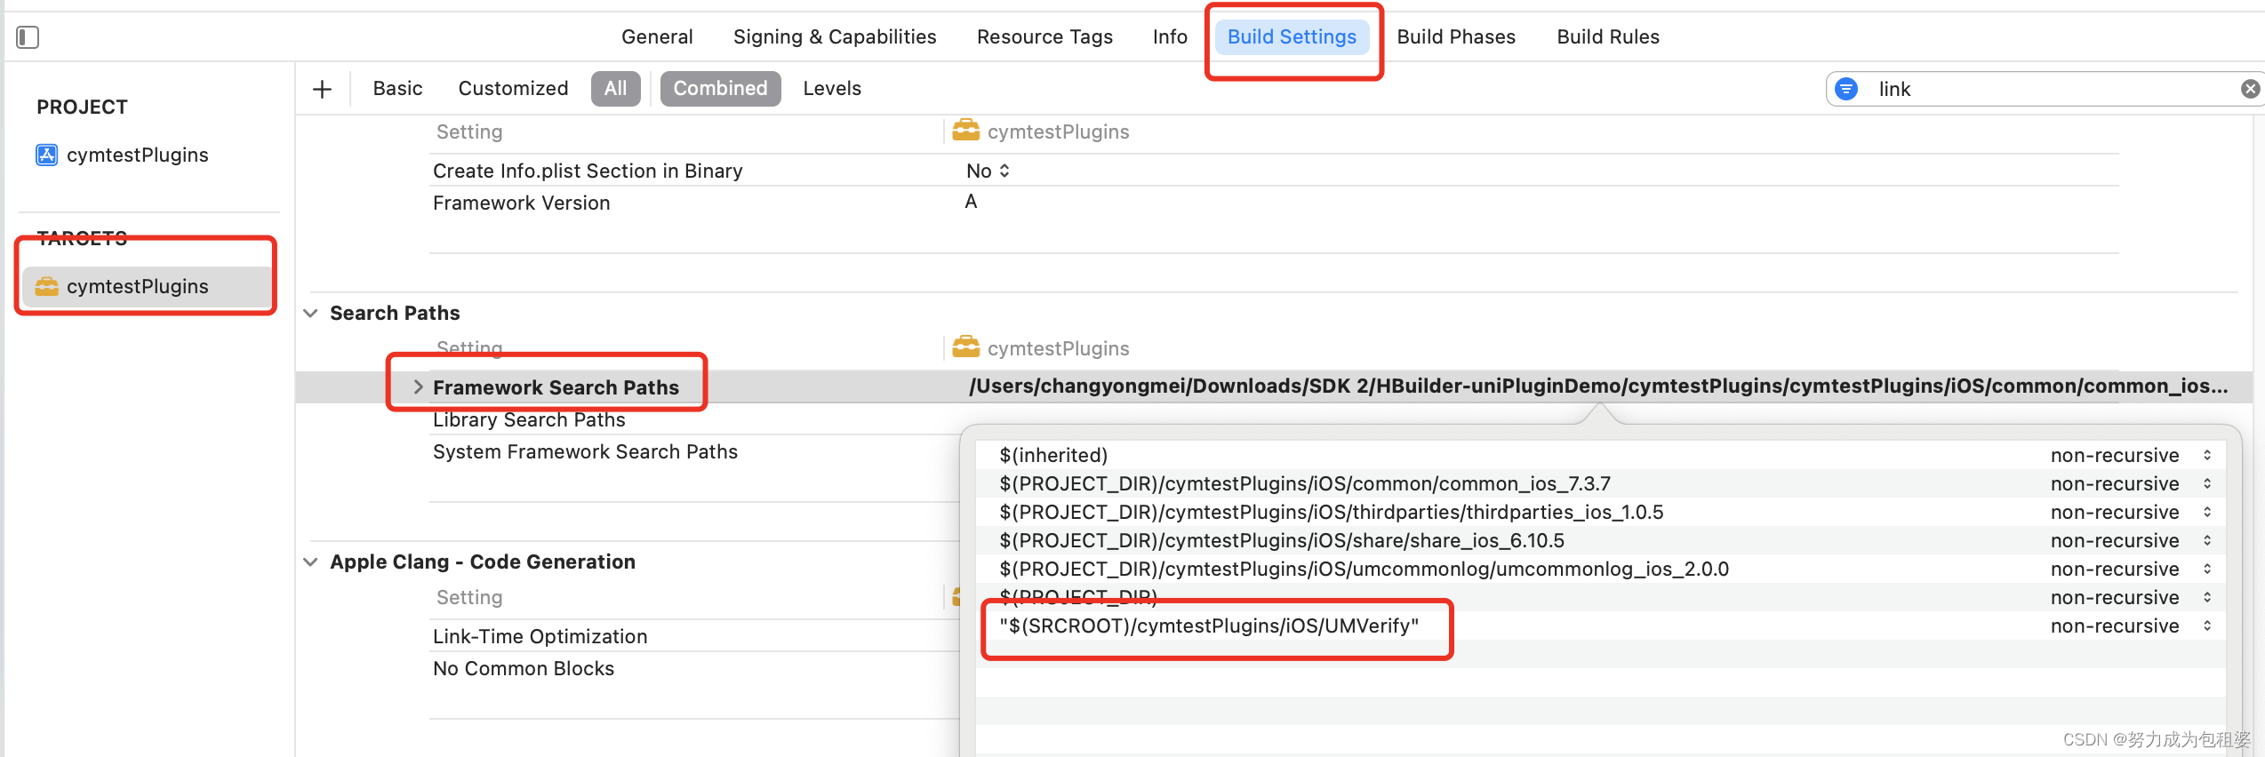Select the $(inherited) path entry

(x=1053, y=455)
